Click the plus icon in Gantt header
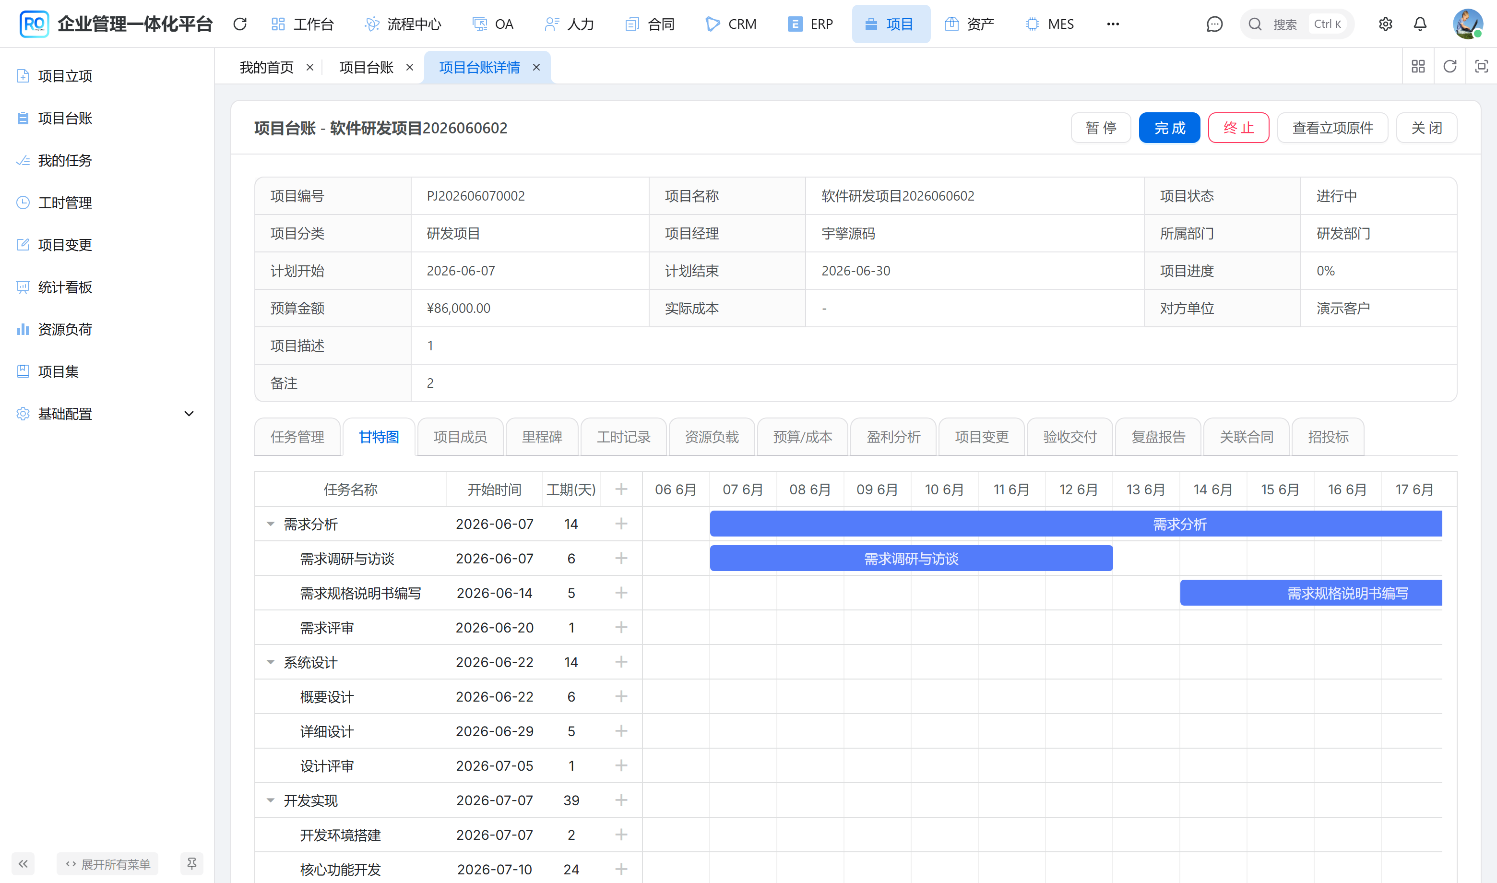 pyautogui.click(x=621, y=489)
